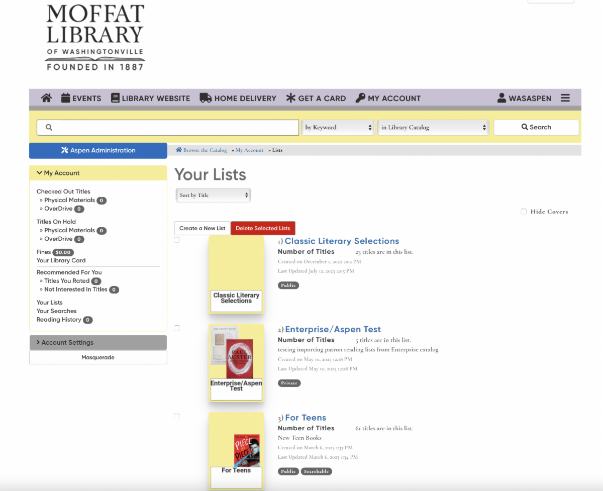
Task: Open the by Keyword search type dropdown
Action: point(338,128)
